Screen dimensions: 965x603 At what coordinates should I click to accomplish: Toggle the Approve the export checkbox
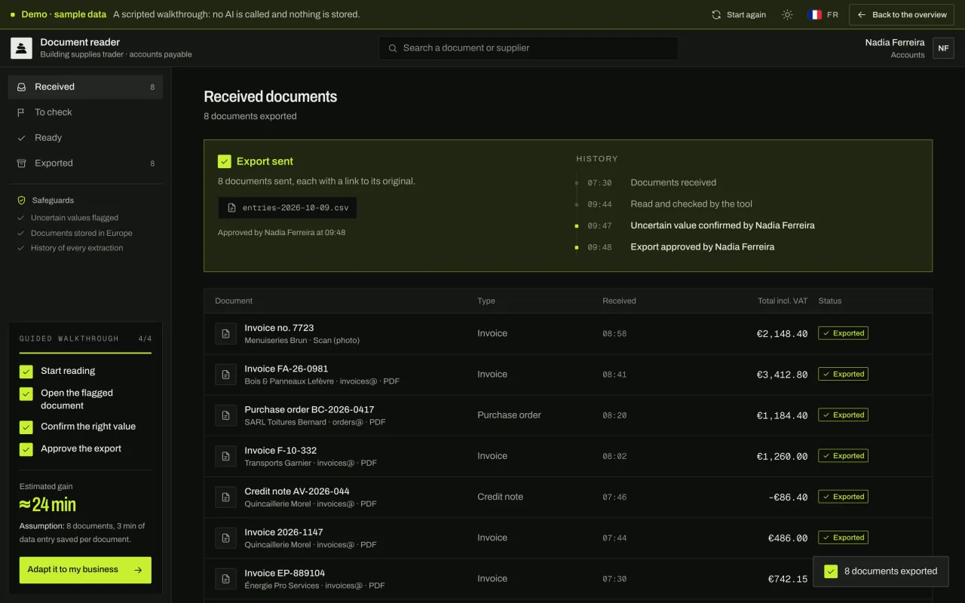tap(26, 449)
